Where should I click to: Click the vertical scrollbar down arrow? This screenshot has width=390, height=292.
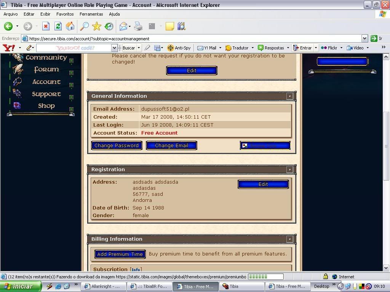pyautogui.click(x=386, y=268)
